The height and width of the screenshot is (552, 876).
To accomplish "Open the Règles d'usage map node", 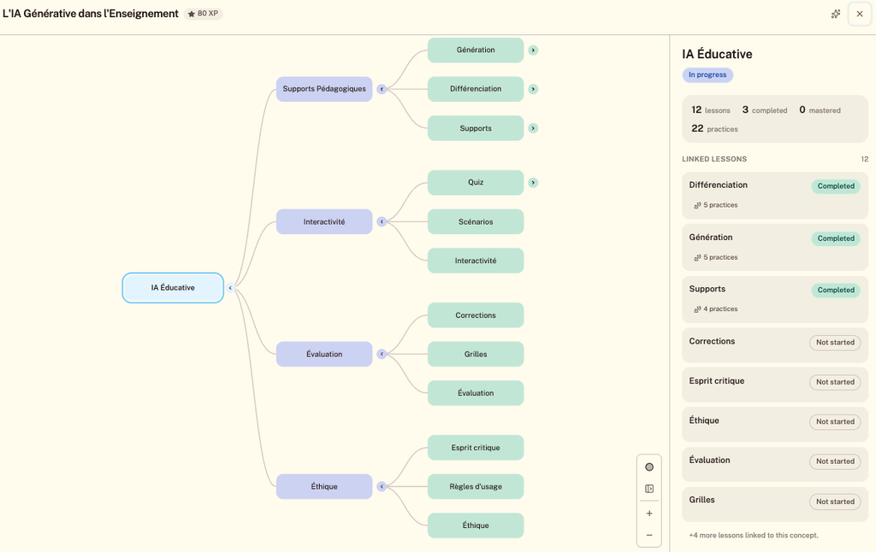I will tap(476, 487).
